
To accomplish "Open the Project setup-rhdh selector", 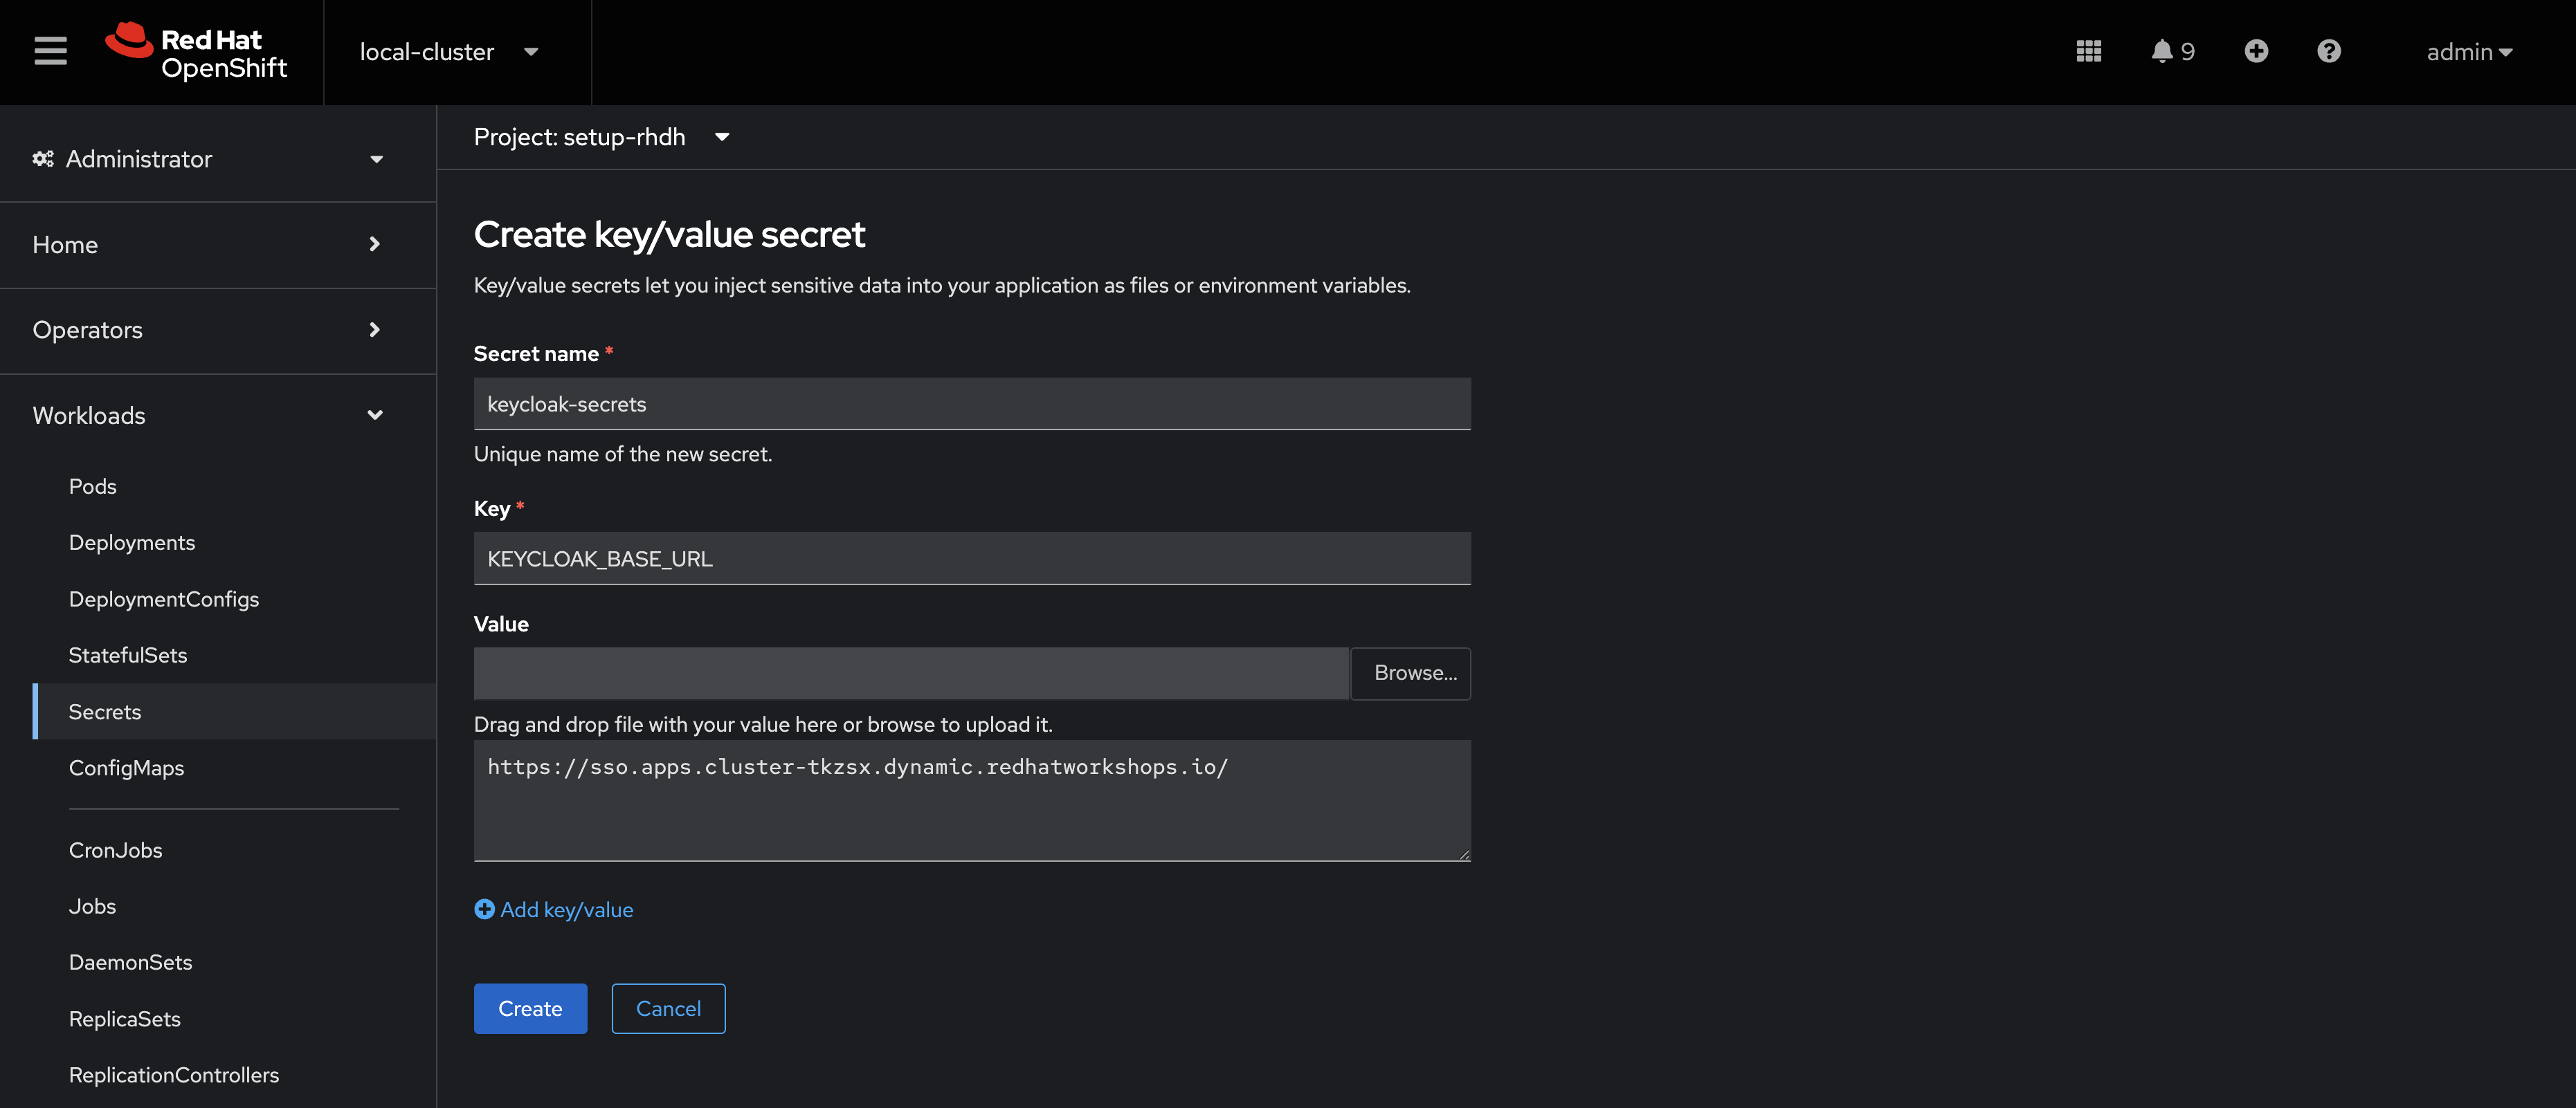I will (601, 137).
